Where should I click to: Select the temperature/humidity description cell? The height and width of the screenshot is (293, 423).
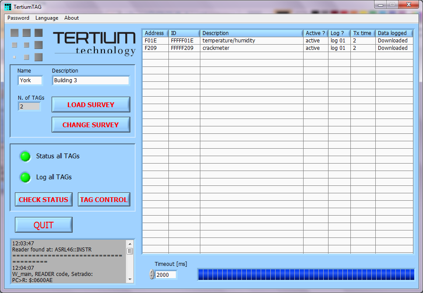pos(252,41)
